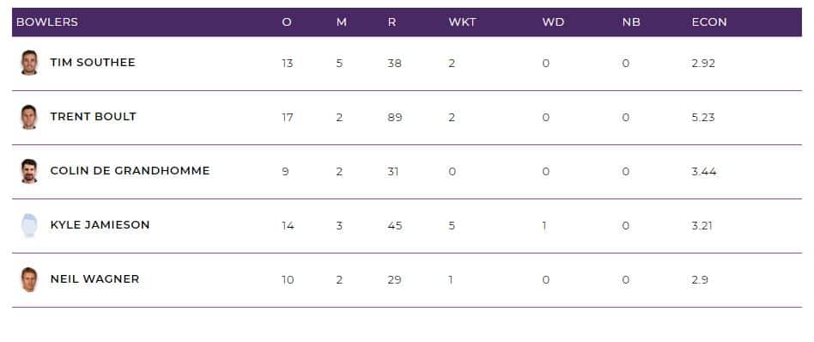Click the BOWLERS column header

[x=47, y=21]
